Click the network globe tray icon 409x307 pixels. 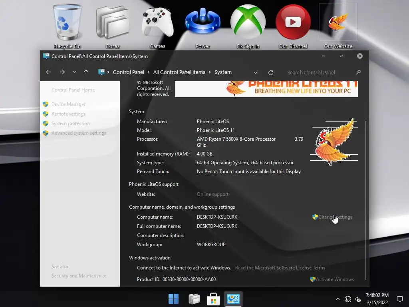348,299
